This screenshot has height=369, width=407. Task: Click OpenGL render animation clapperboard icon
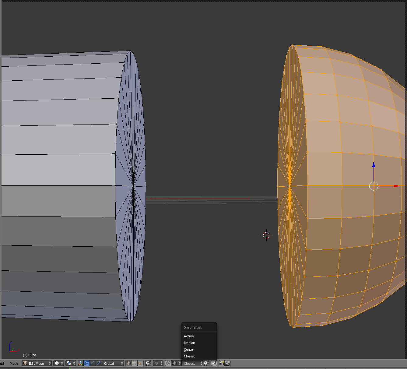(x=227, y=363)
